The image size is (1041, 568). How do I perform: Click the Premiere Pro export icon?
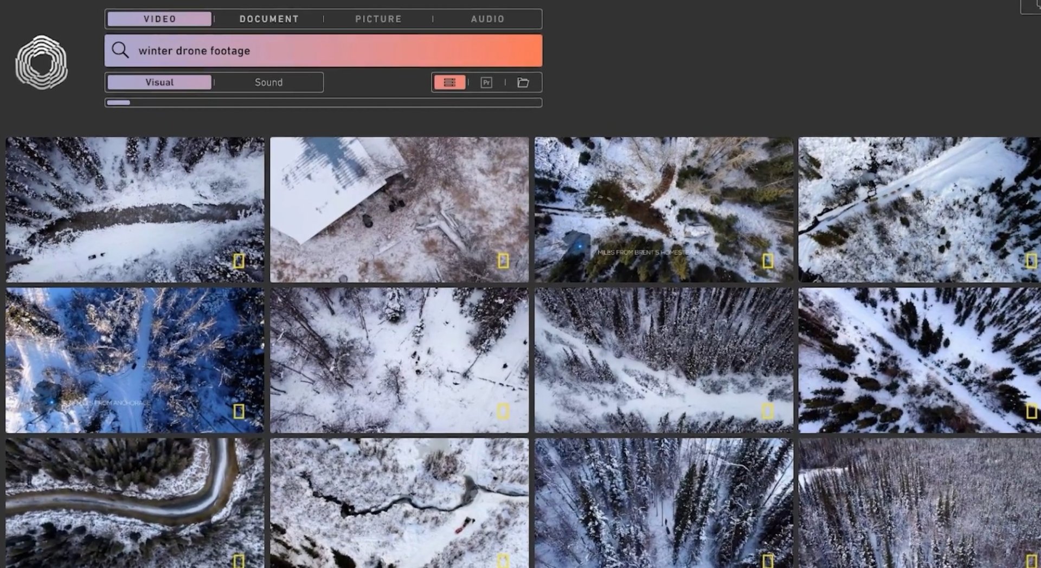coord(486,82)
